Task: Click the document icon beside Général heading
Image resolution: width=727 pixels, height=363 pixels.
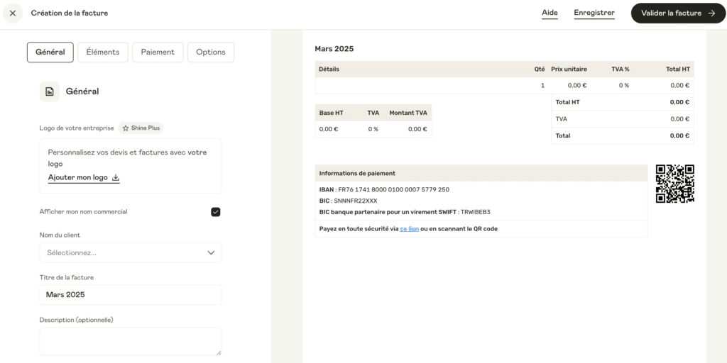Action: (50, 91)
